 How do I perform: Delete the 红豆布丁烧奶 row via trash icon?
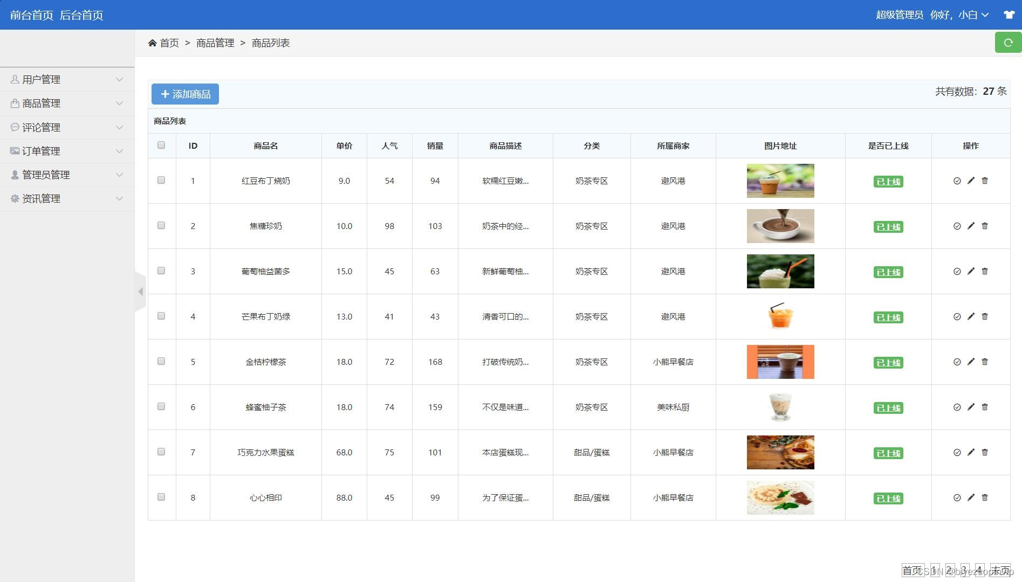(985, 181)
